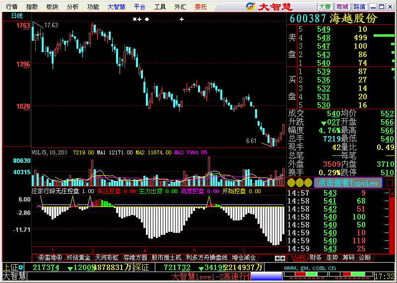Click the VOL(5,10,20) indicator label

(49, 152)
